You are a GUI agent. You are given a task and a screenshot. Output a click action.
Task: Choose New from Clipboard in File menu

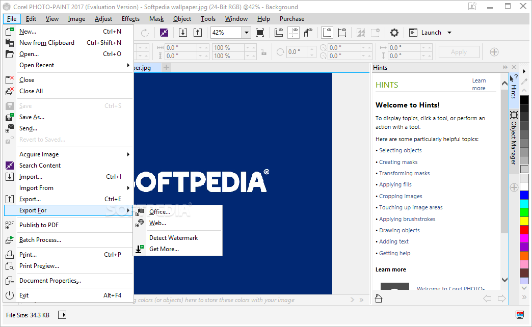click(68, 42)
